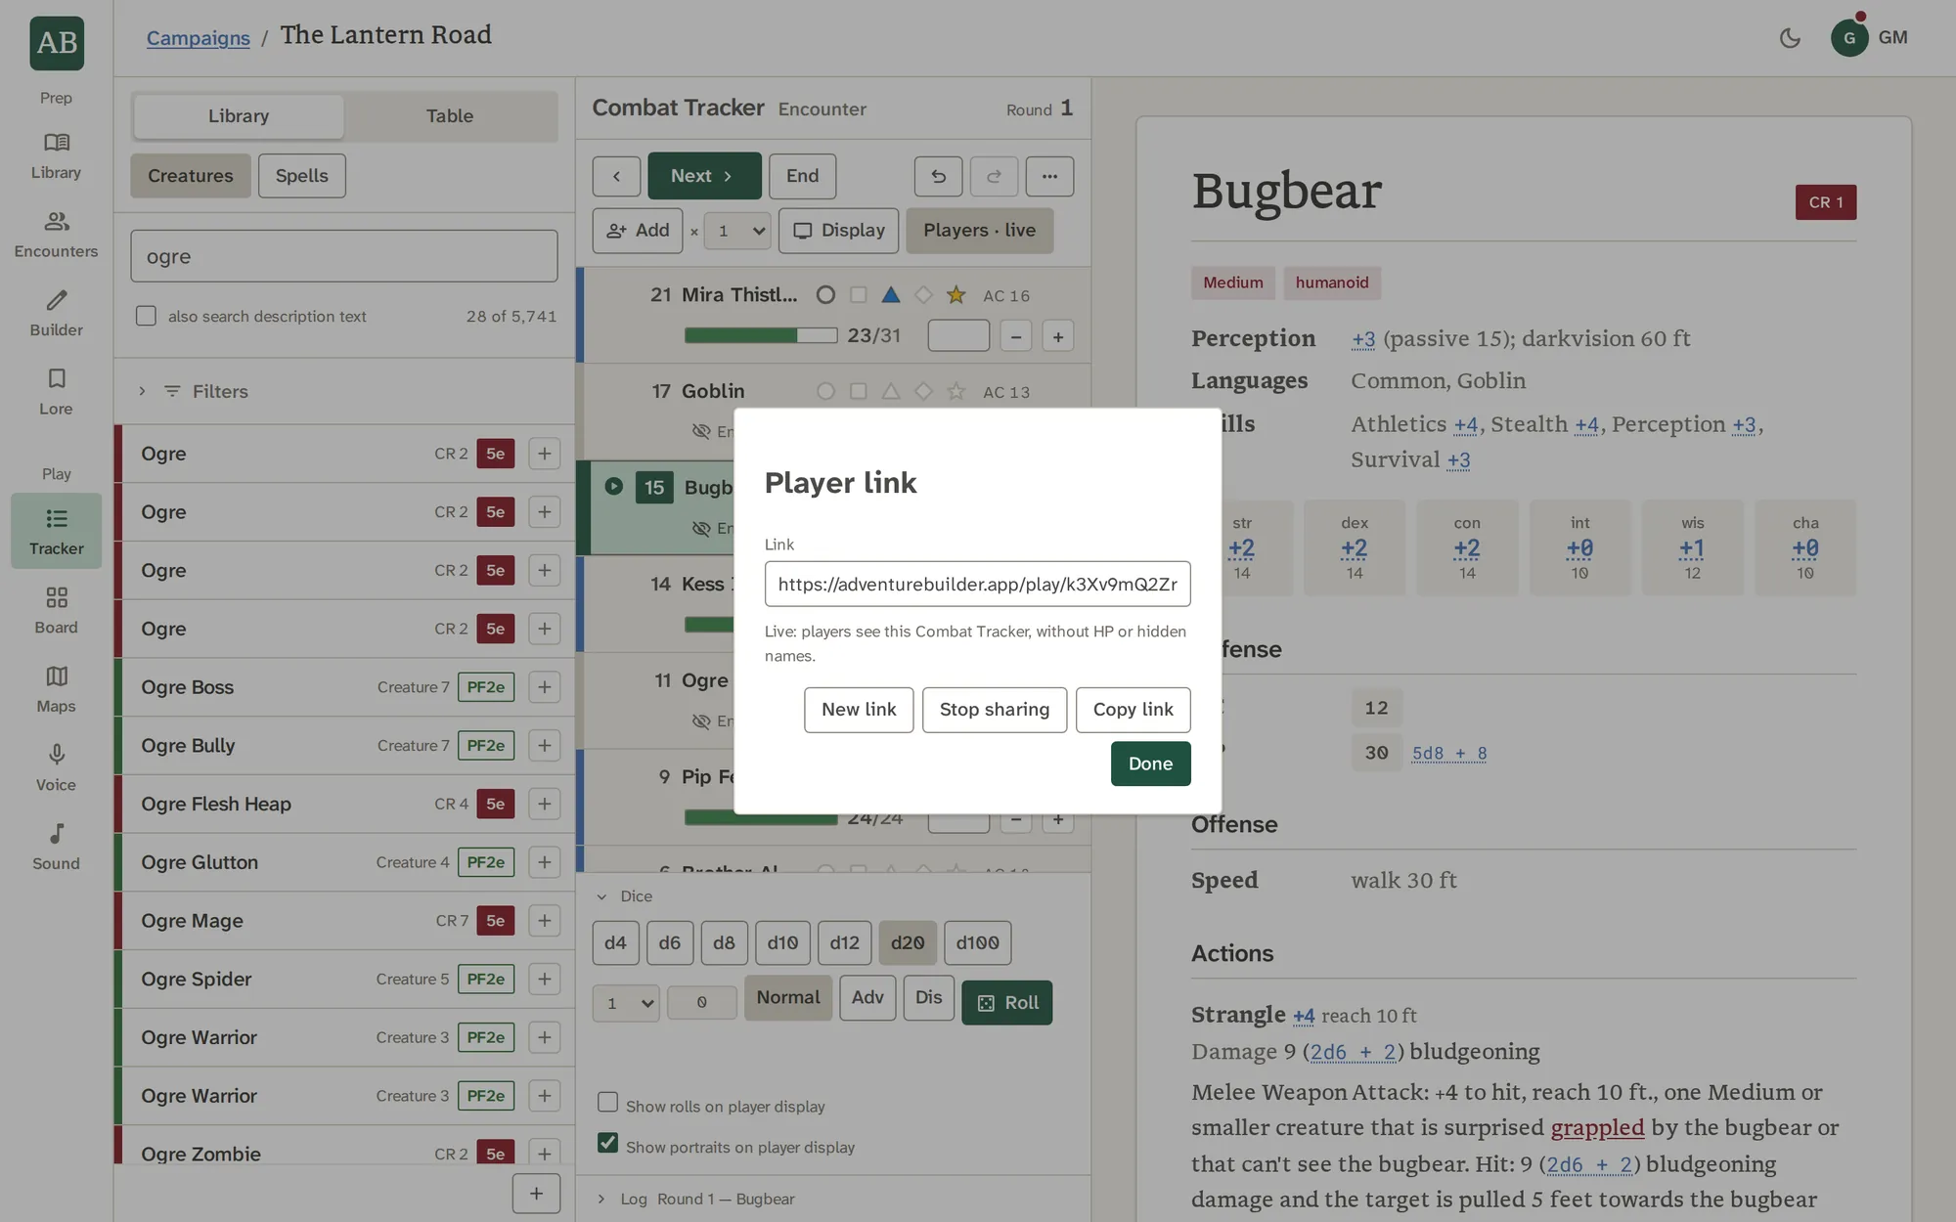
Task: Click Copy link in the dialog
Action: click(x=1133, y=710)
